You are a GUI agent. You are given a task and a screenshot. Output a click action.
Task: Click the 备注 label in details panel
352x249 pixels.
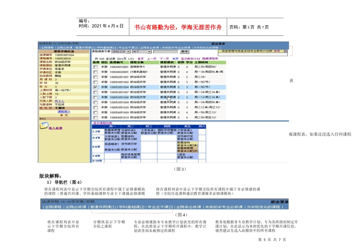(x=64, y=115)
